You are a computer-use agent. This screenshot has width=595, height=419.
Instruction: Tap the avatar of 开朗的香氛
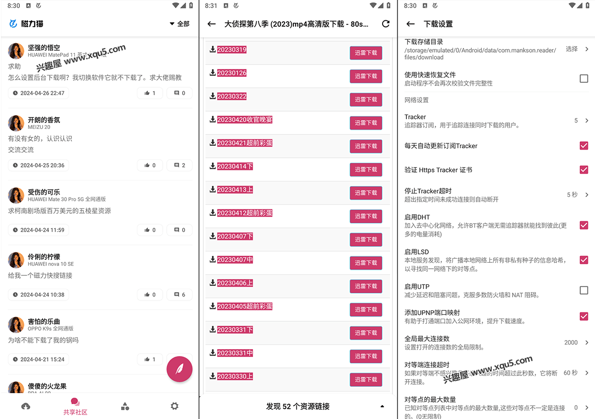pos(16,123)
